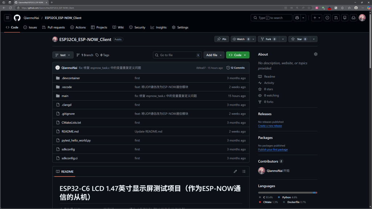Switch to the Code tab

pos(12,28)
